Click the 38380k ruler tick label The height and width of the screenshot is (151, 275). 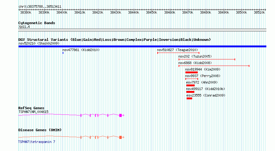[26, 12]
